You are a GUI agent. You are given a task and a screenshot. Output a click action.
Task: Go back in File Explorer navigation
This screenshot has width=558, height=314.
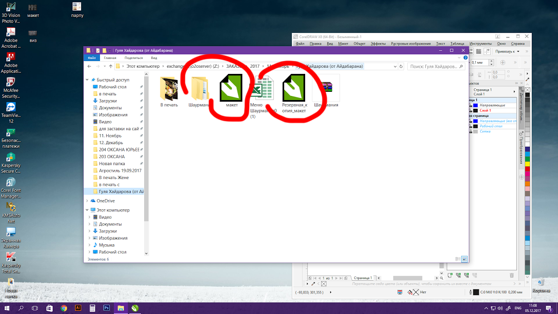[89, 66]
